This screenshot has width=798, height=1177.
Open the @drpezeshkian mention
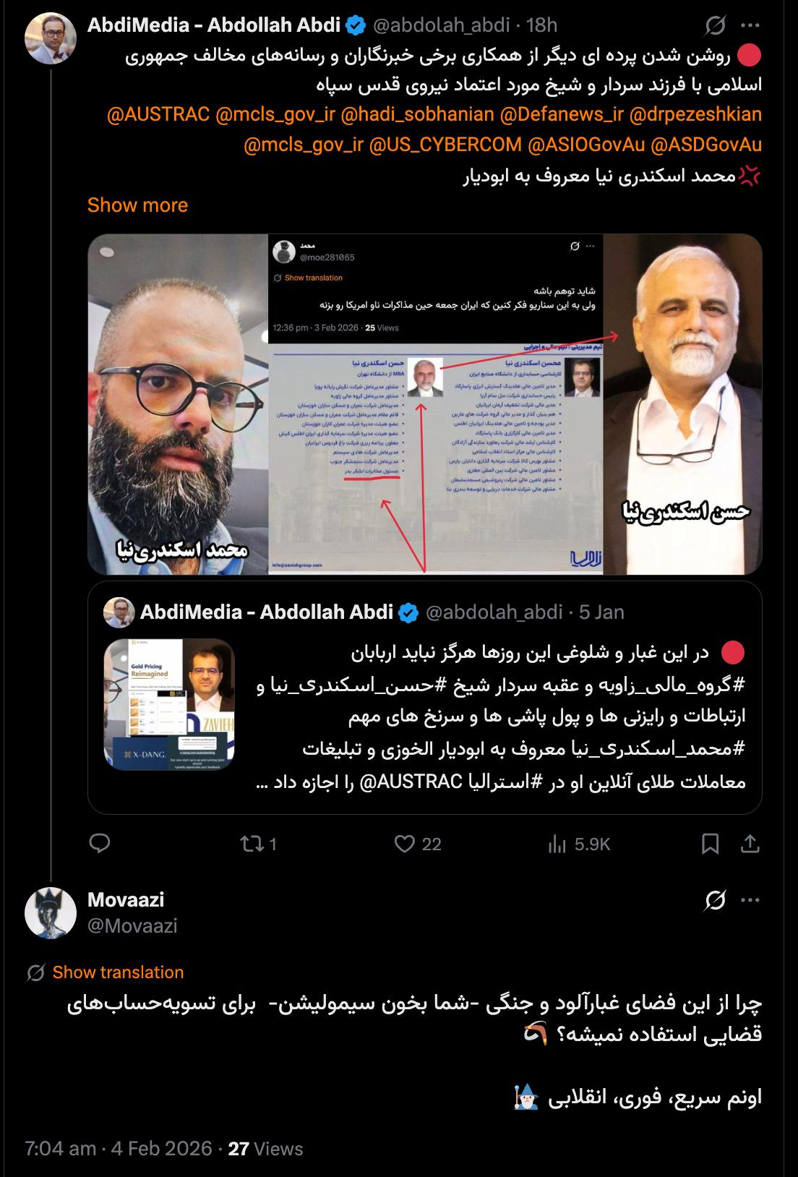point(695,114)
